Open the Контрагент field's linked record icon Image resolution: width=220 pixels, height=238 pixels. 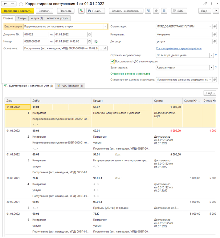coord(215,34)
